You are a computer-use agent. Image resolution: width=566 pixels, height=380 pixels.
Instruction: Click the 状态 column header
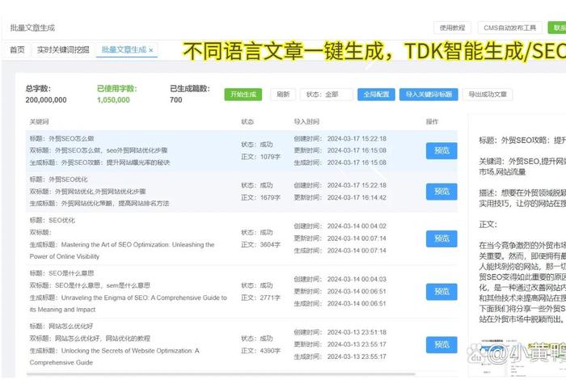point(247,121)
